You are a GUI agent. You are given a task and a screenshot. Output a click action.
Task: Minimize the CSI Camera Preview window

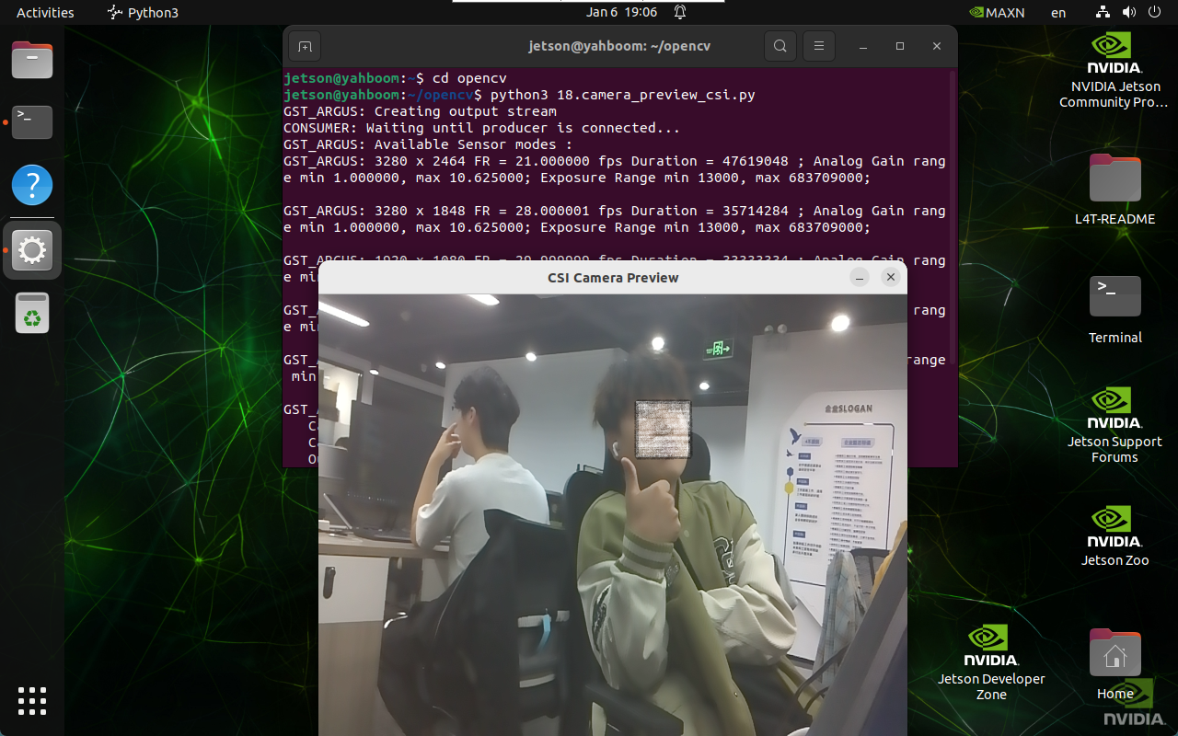[859, 277]
